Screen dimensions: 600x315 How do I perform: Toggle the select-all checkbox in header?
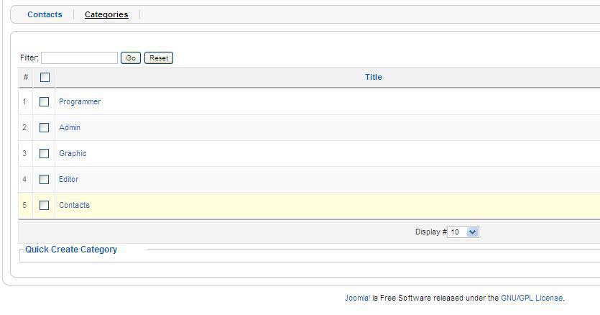45,78
